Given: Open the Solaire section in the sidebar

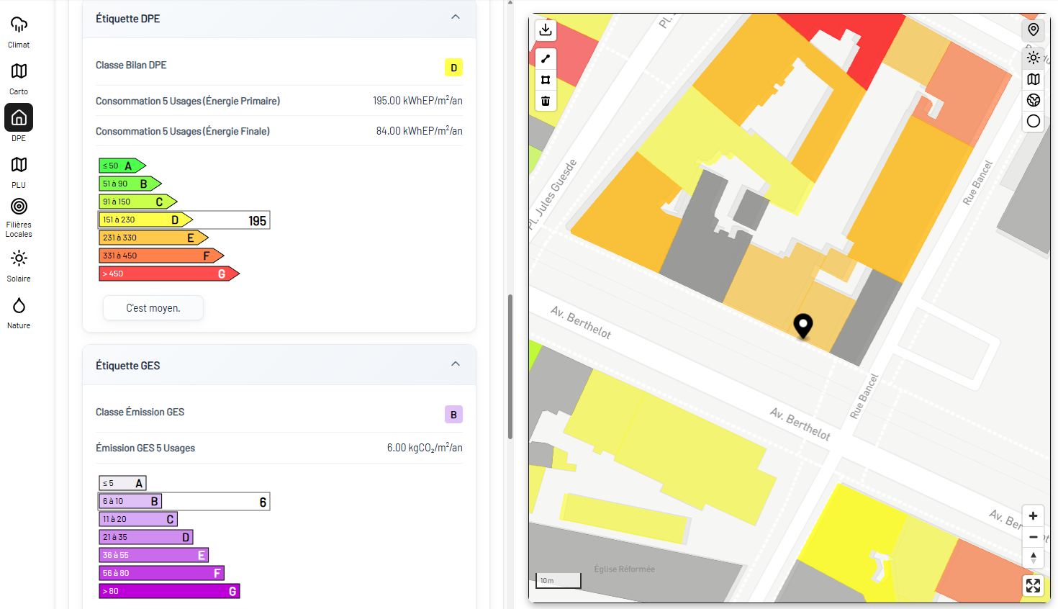Looking at the screenshot, I should pyautogui.click(x=19, y=266).
